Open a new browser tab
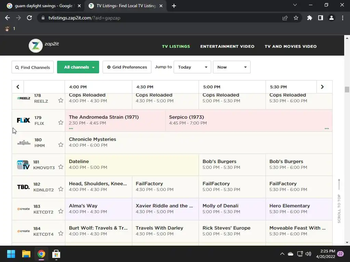 click(174, 6)
